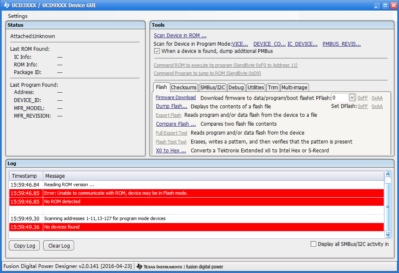The height and width of the screenshot is (273, 399).
Task: Select the 'Reading ROM version ...' log row
Action: (x=196, y=185)
